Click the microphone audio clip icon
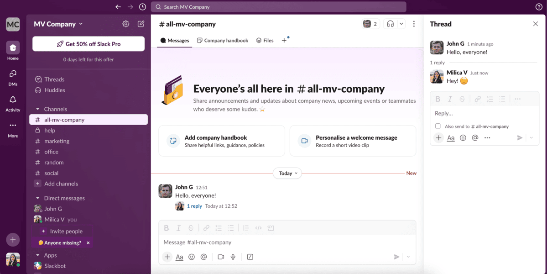 point(233,257)
